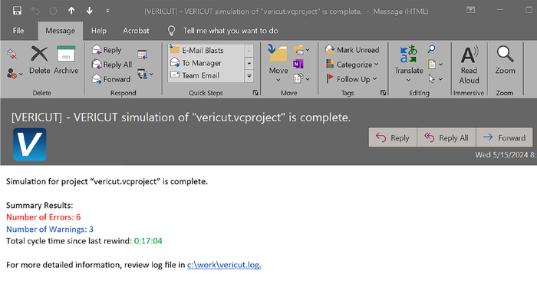Open the Zoom dialog
This screenshot has width=537, height=304.
point(505,61)
